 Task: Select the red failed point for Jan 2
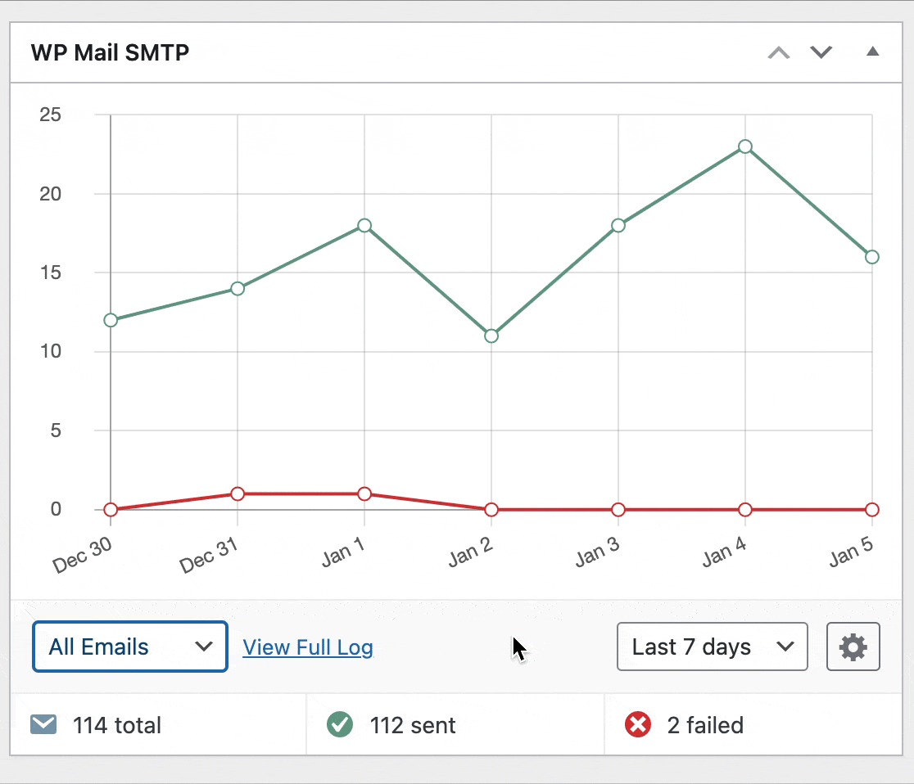tap(491, 510)
